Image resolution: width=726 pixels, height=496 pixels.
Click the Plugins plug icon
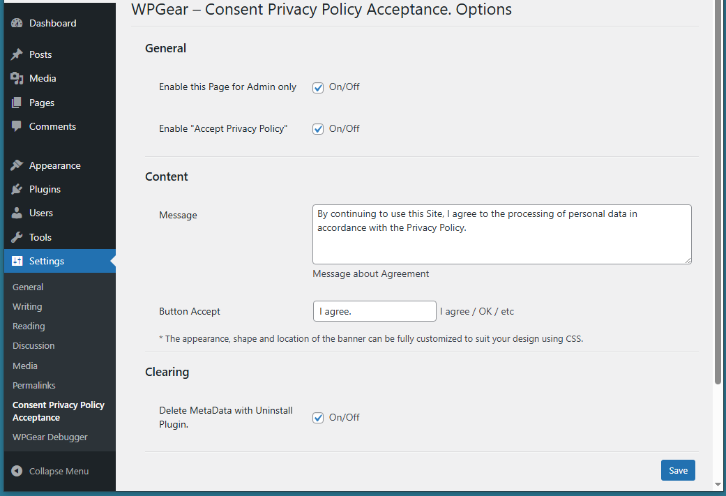[x=17, y=189]
